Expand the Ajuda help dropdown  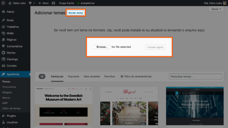click(x=216, y=9)
